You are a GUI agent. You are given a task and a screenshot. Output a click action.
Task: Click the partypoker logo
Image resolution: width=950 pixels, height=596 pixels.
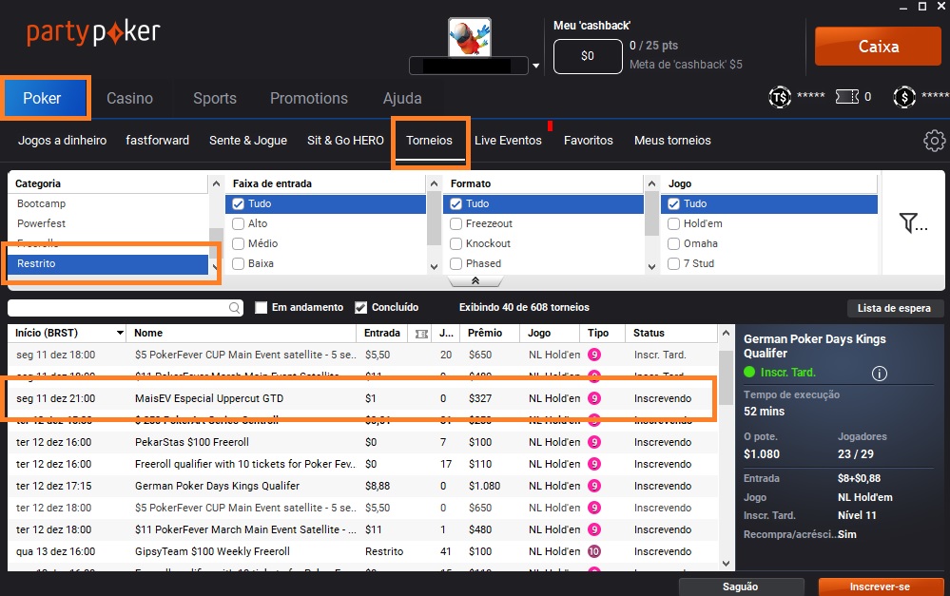(x=93, y=32)
